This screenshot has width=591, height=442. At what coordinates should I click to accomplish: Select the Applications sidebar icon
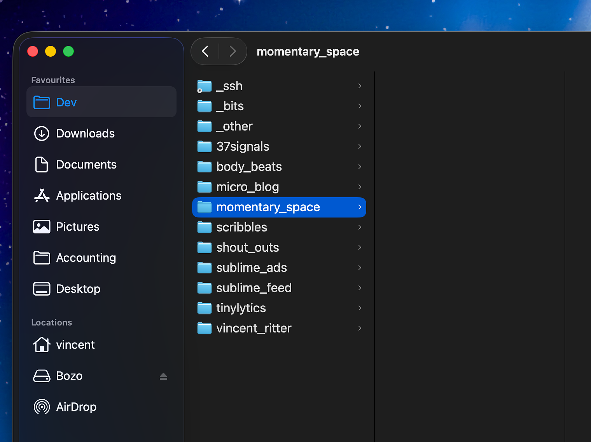coord(42,195)
